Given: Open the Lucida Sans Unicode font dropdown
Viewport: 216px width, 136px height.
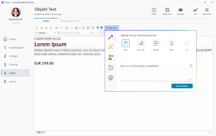Looking at the screenshot, I should pos(74,33).
